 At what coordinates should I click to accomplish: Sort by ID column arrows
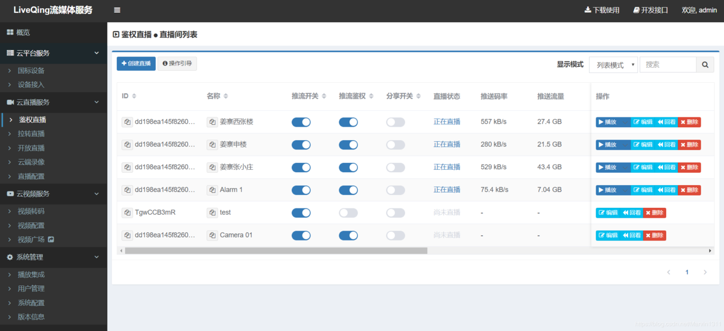pyautogui.click(x=134, y=96)
